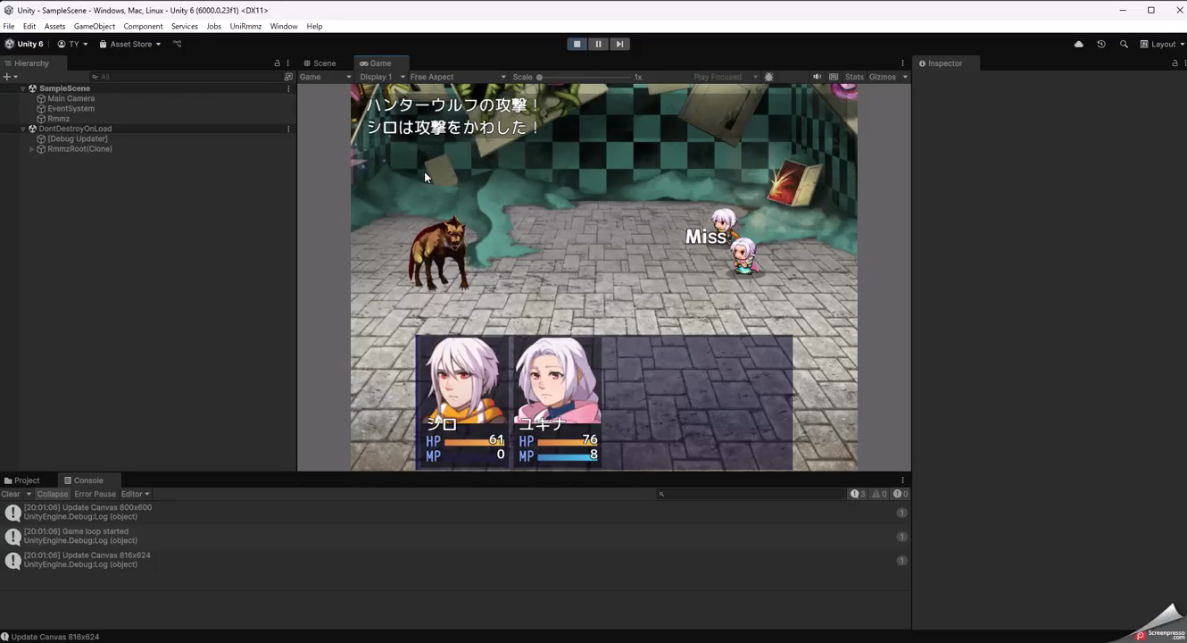Screen dimensions: 1187x643
Task: Open the Free Aspect dropdown
Action: click(457, 77)
